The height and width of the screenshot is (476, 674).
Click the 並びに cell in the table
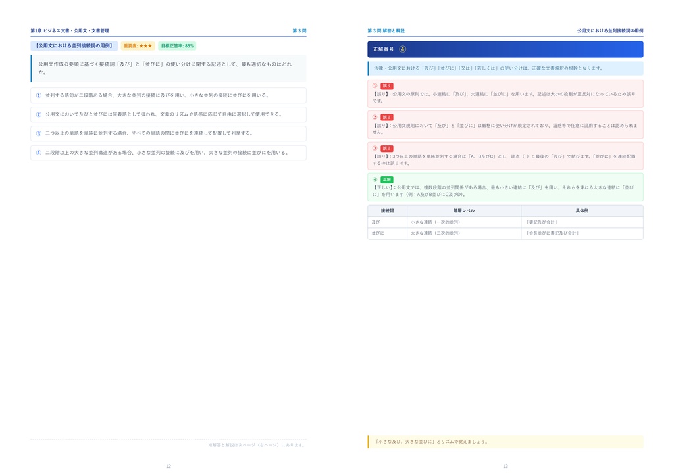click(387, 233)
